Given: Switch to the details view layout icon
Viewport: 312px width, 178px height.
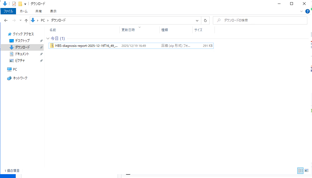Looking at the screenshot, I should 300,171.
